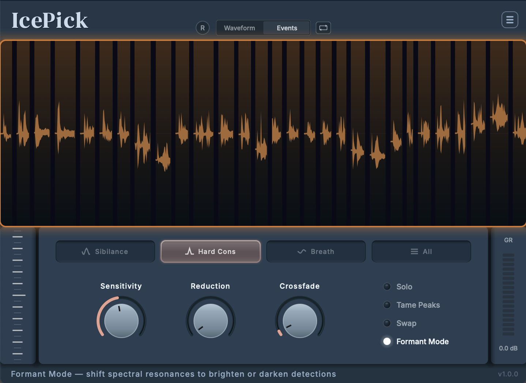Image resolution: width=526 pixels, height=383 pixels.
Task: Click the Crossfade knob
Action: [x=300, y=321]
